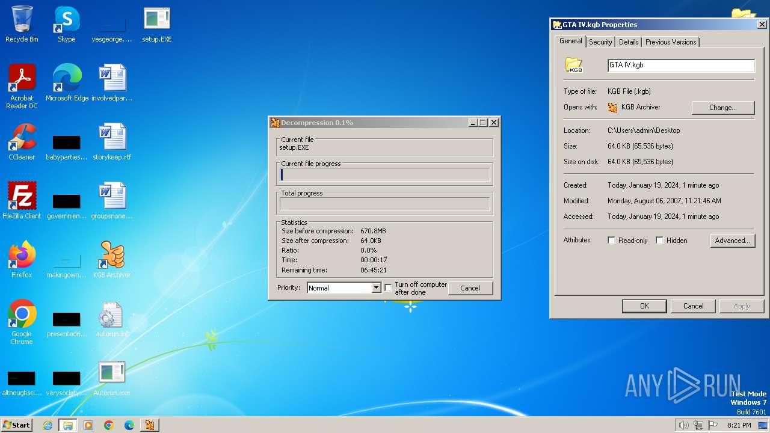Open Chrome from the taskbar
This screenshot has height=433, width=770.
109,425
